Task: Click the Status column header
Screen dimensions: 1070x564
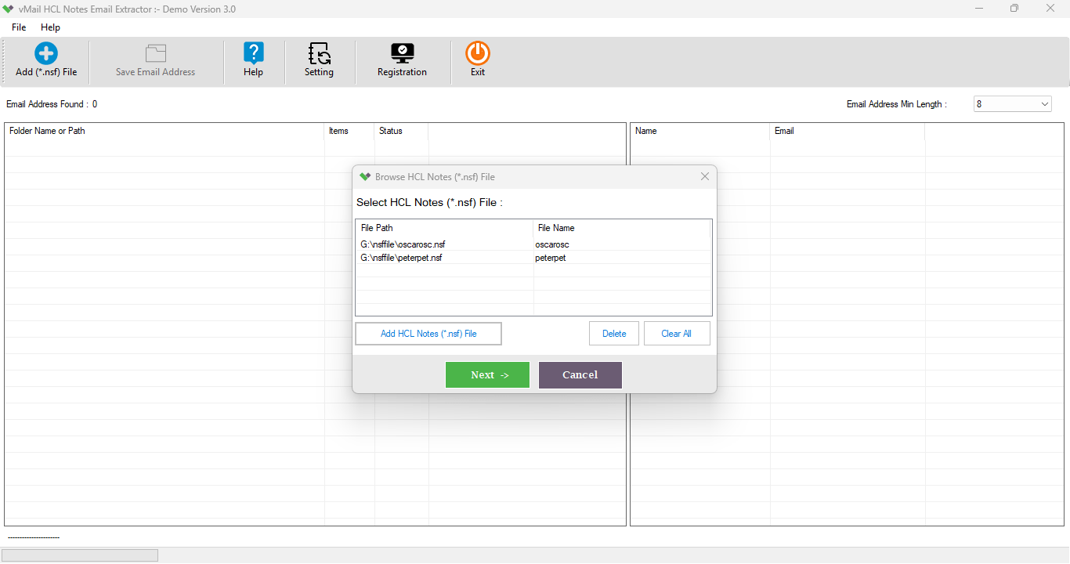Action: (x=401, y=131)
